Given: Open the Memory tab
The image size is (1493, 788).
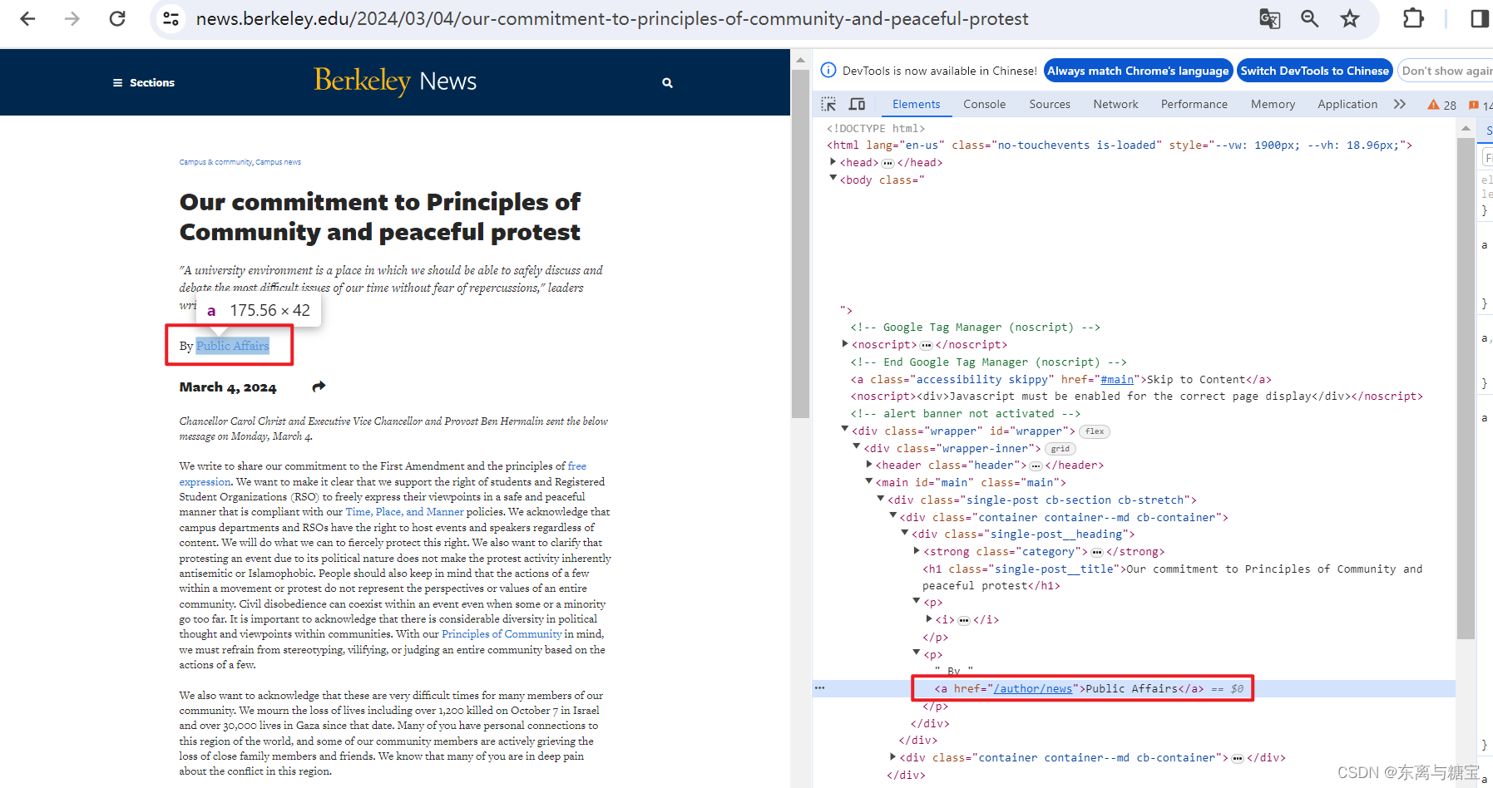Looking at the screenshot, I should (1273, 104).
